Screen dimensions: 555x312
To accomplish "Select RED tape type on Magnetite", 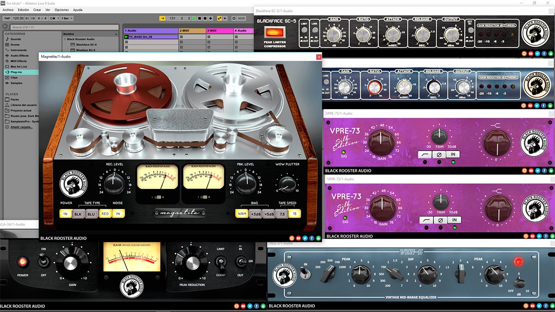I will pyautogui.click(x=105, y=214).
